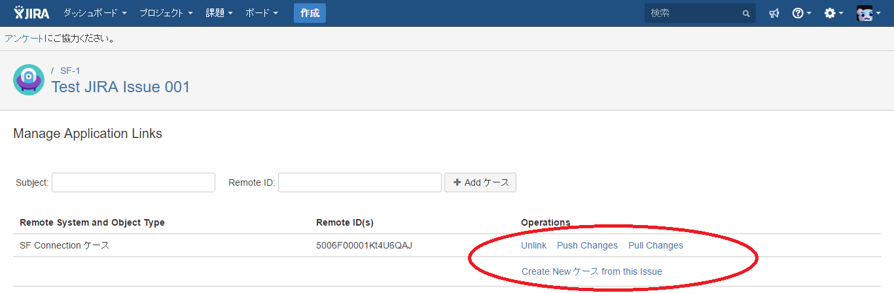Viewport: 894px width, 293px height.
Task: Open the アンケート survey link
Action: [x=24, y=39]
